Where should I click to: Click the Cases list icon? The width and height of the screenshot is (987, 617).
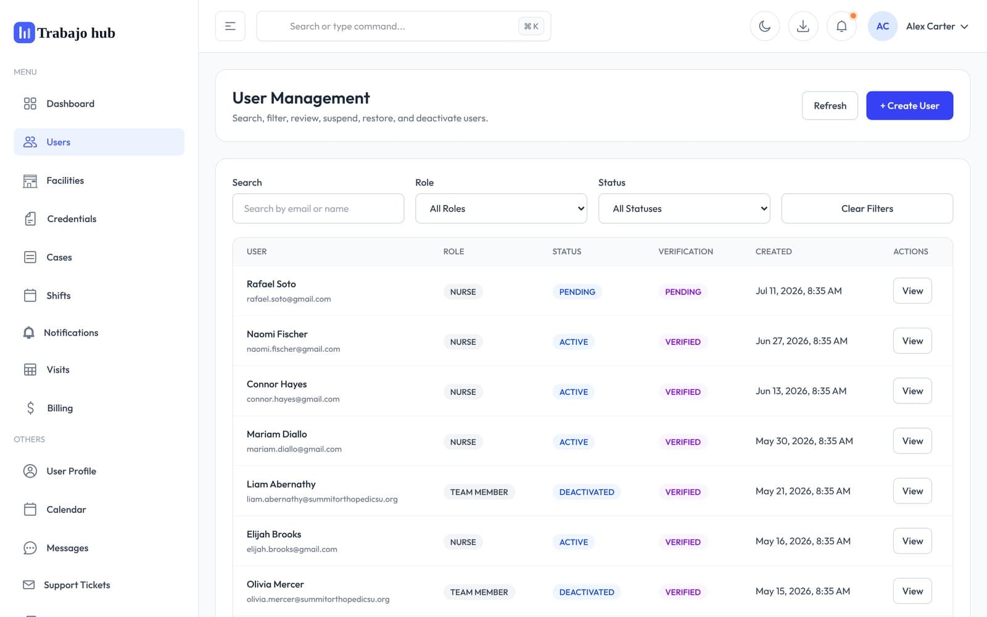pyautogui.click(x=30, y=257)
